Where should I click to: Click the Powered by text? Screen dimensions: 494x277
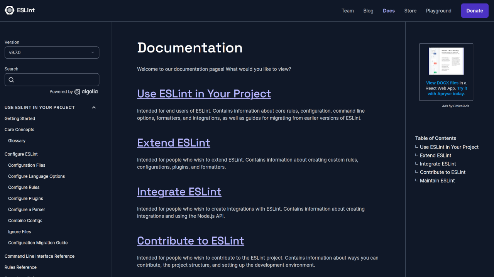(x=61, y=92)
